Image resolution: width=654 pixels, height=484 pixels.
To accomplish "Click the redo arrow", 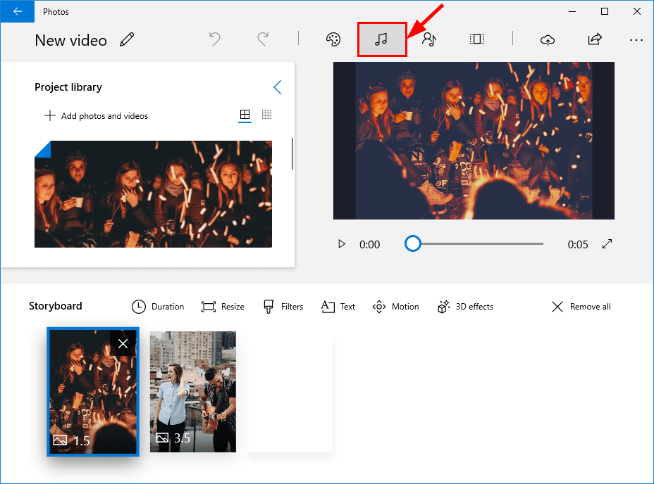I will click(262, 39).
